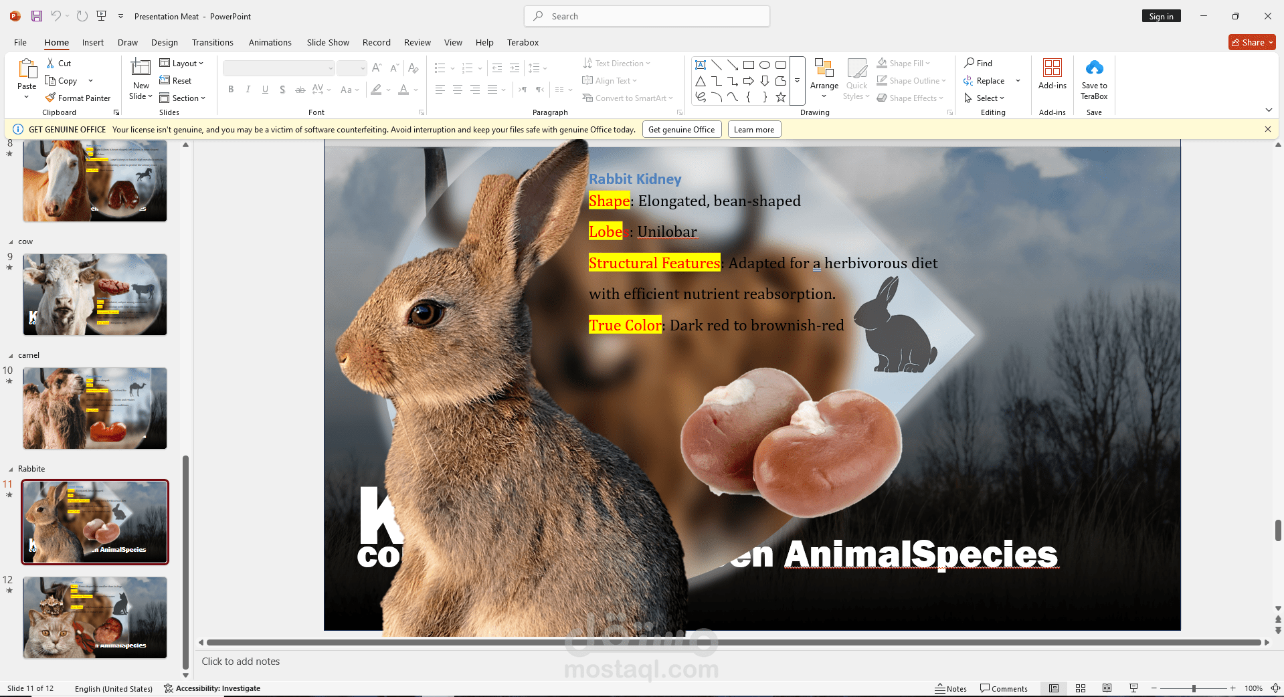Dismiss the genuine Office warning banner
The width and height of the screenshot is (1284, 697).
coord(1268,129)
